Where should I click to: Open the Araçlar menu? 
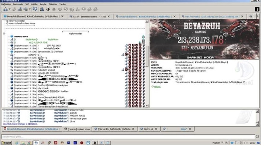click(x=43, y=4)
